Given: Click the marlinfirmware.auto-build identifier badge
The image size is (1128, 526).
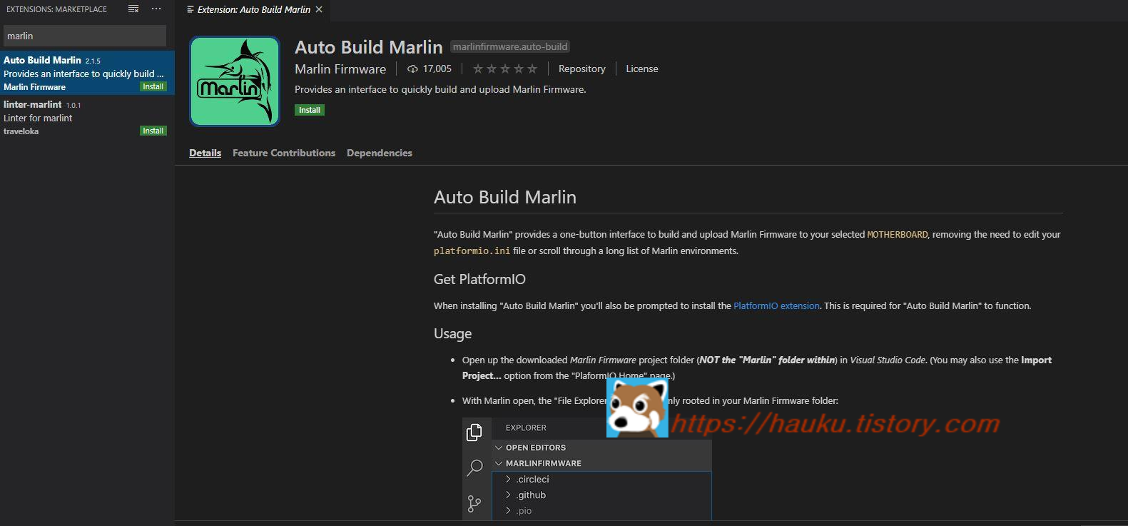Looking at the screenshot, I should [510, 47].
